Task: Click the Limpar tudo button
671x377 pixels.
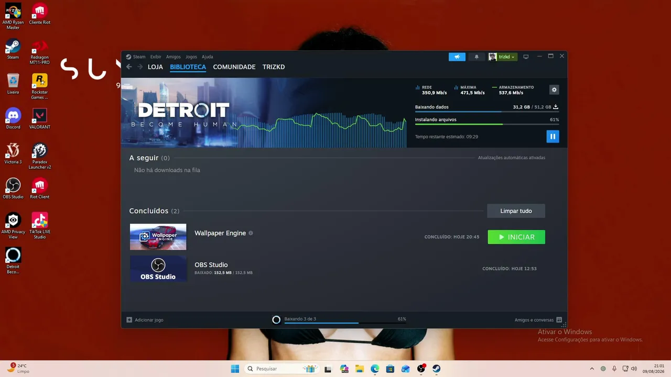Action: 516,211
